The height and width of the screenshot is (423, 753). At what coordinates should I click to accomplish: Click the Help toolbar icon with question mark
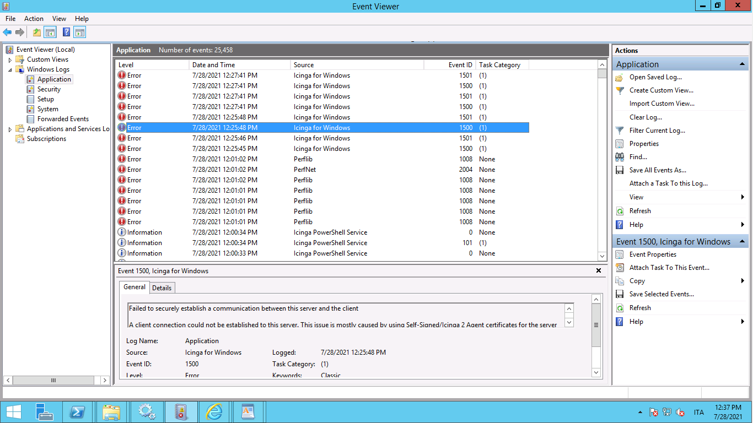click(x=66, y=32)
